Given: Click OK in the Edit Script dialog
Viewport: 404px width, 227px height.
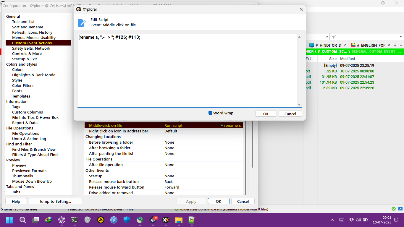Looking at the screenshot, I should [x=266, y=113].
